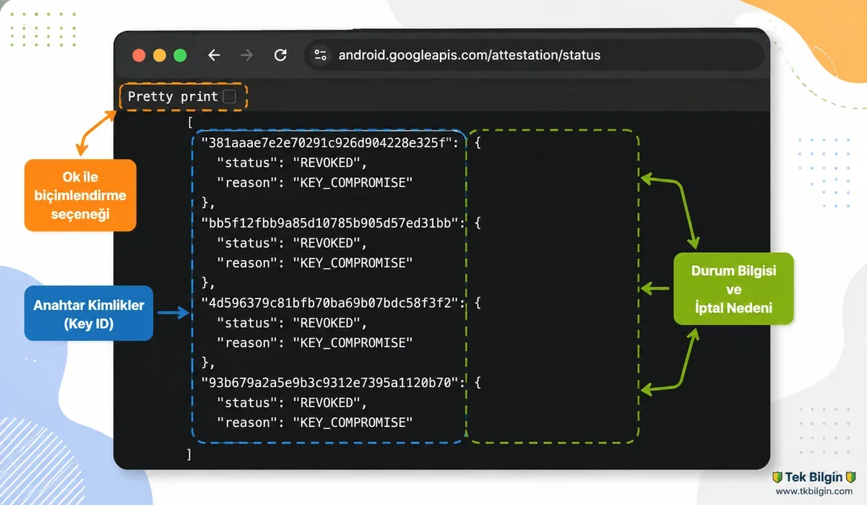Click the www.tkbilgin.com link text
Screen dimensions: 867x505
click(x=814, y=491)
